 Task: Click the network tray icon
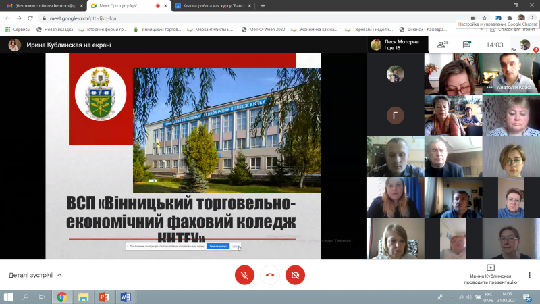click(x=461, y=297)
